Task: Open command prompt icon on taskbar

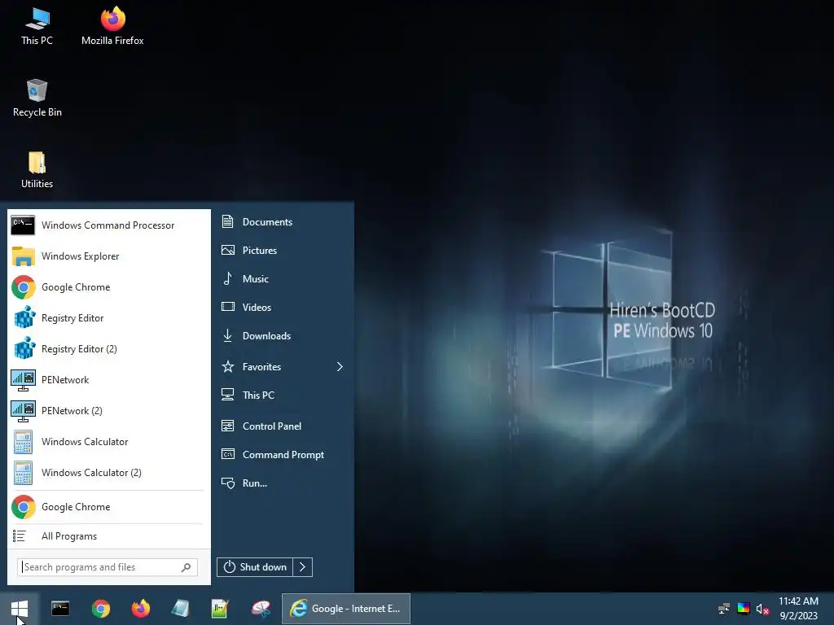Action: coord(60,609)
